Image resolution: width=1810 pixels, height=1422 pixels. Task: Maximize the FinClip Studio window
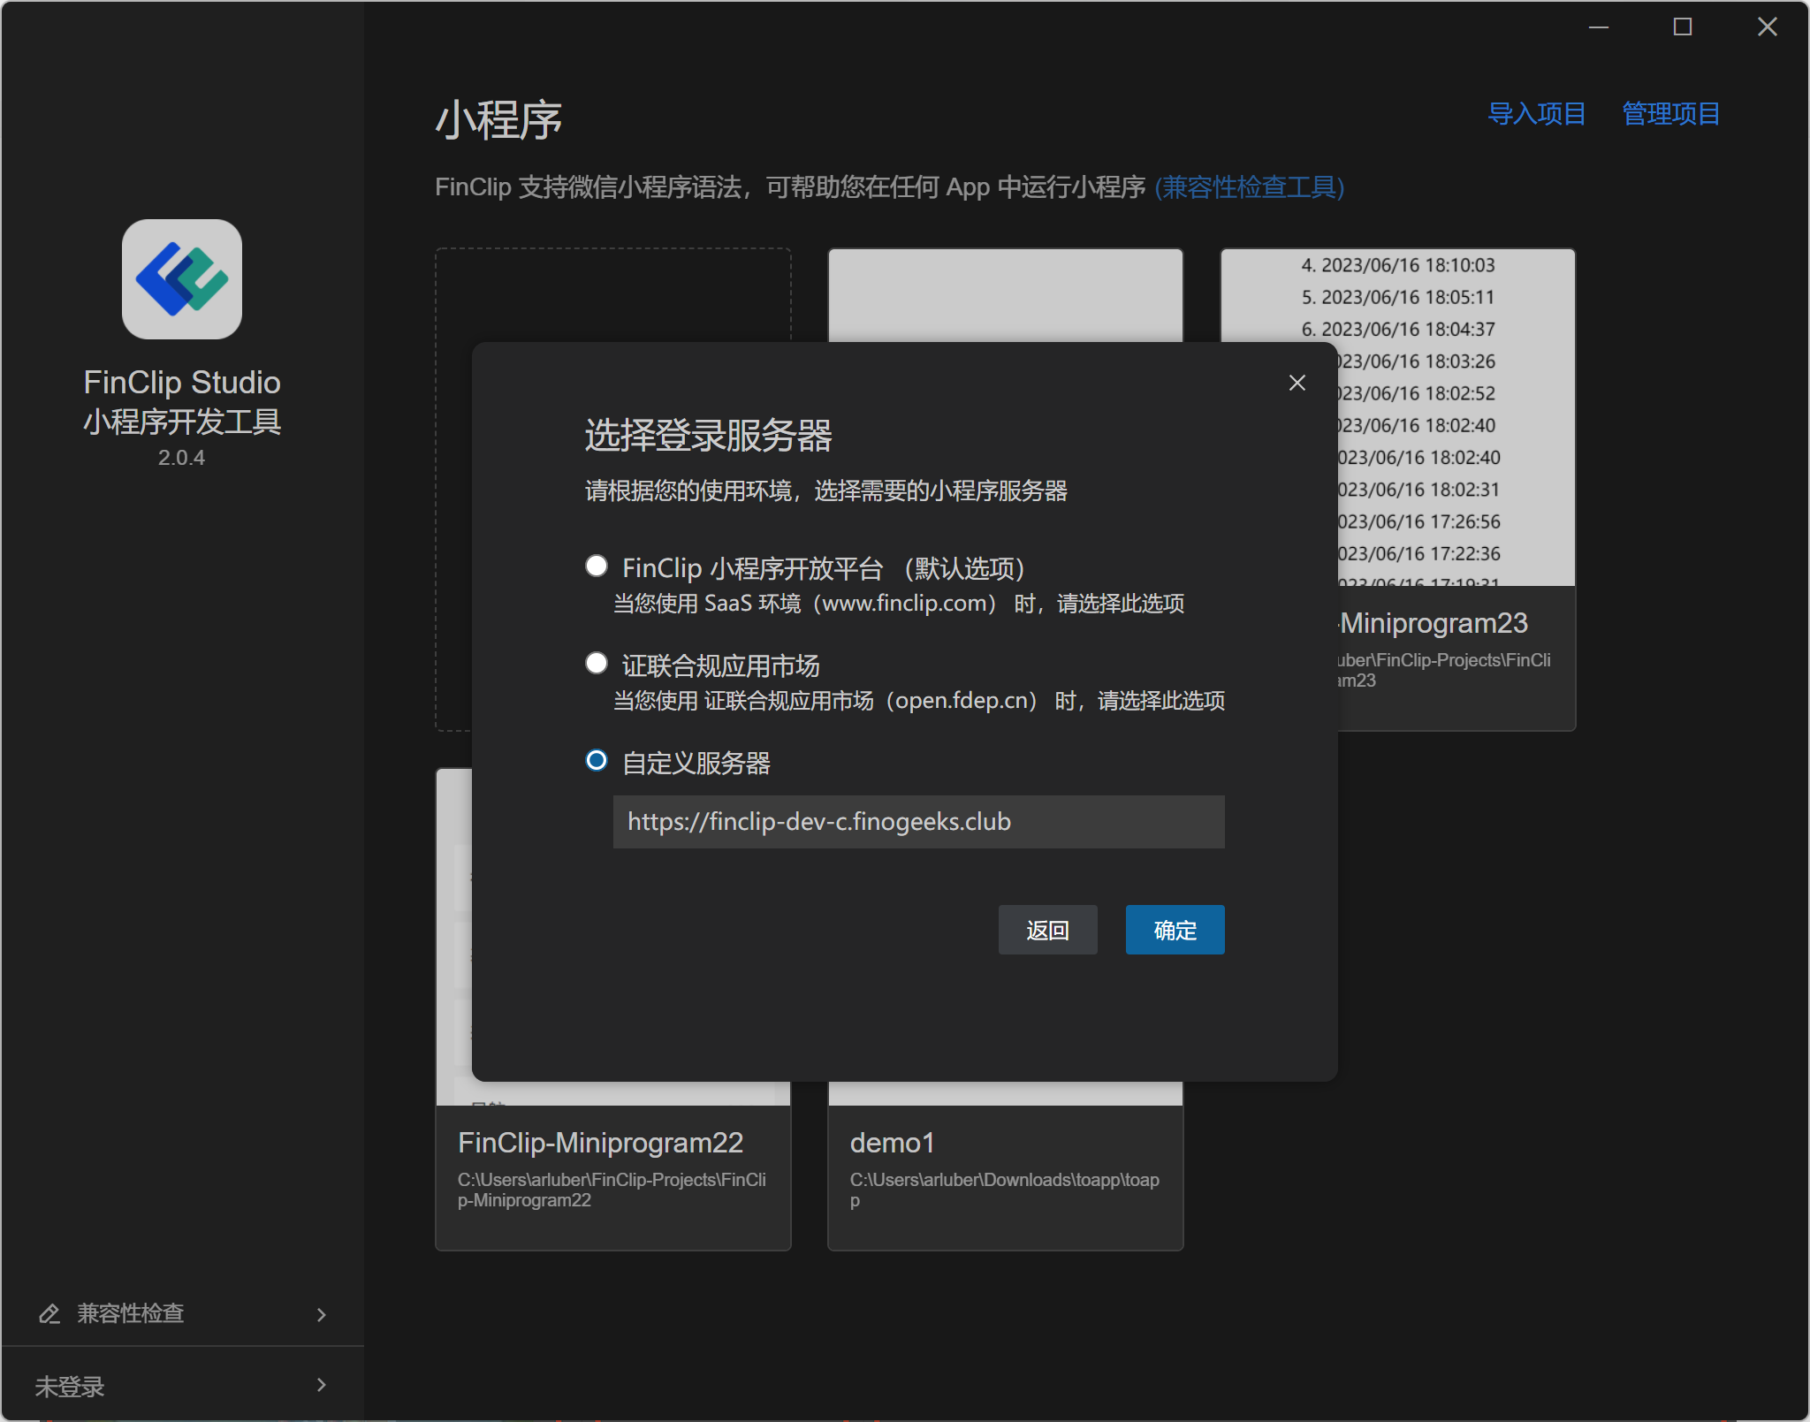click(x=1682, y=27)
